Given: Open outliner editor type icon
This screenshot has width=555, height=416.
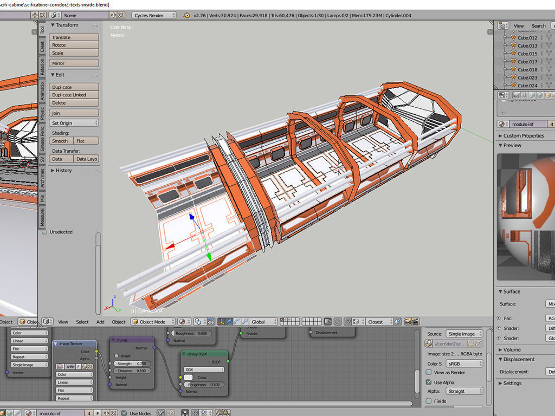Looking at the screenshot, I should [503, 25].
